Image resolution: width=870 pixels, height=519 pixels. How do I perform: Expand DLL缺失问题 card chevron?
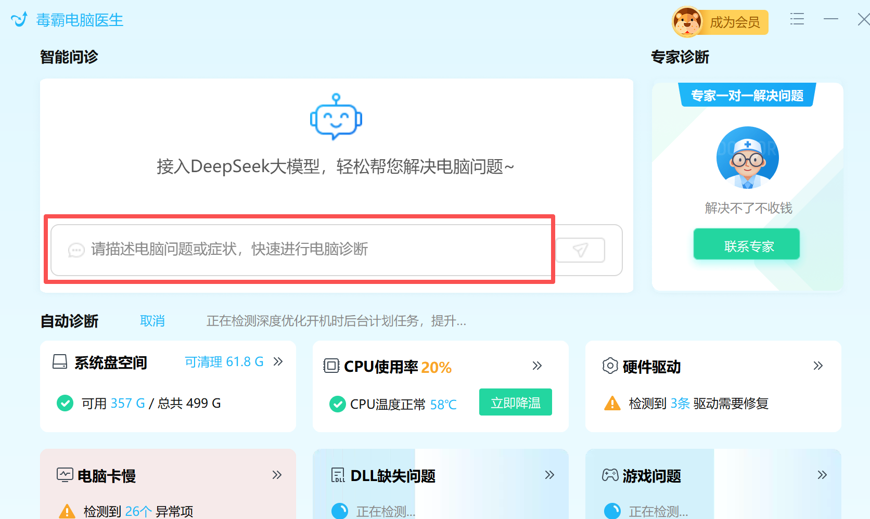pyautogui.click(x=549, y=475)
